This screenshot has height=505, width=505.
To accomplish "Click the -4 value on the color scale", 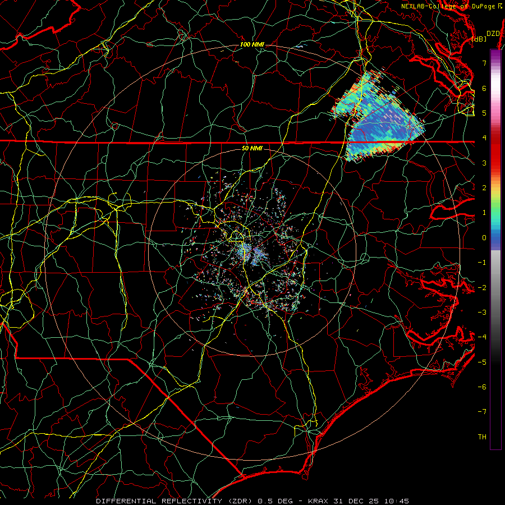I will tap(482, 337).
